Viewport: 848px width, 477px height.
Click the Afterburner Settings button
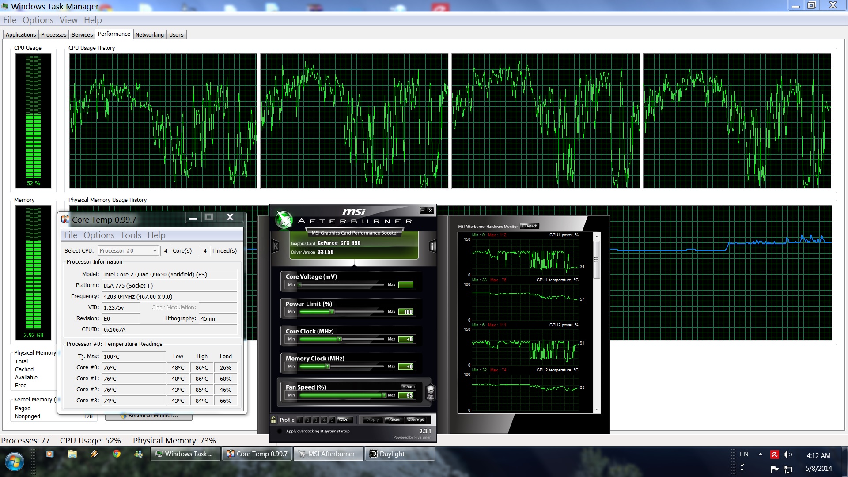point(415,420)
